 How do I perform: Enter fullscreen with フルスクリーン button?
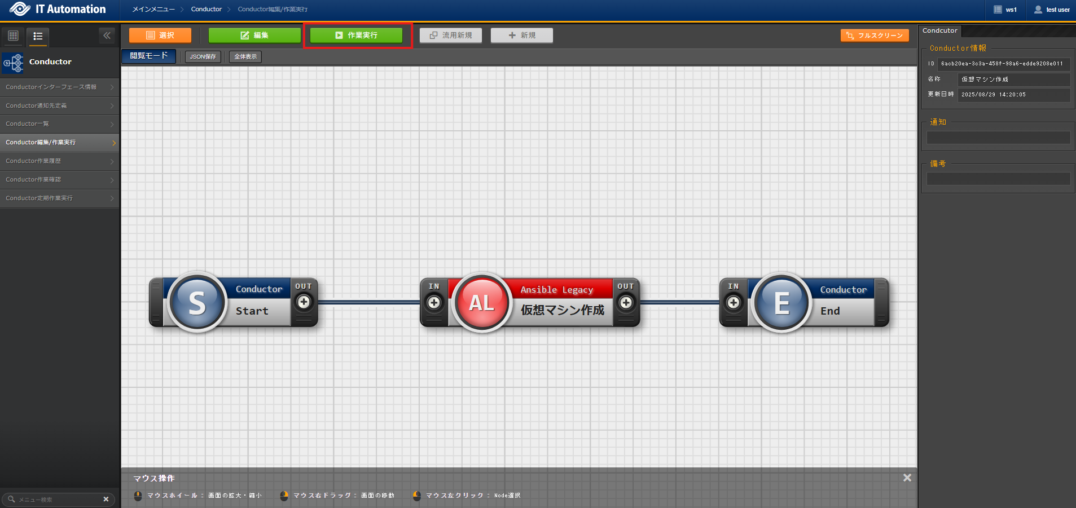pyautogui.click(x=875, y=36)
